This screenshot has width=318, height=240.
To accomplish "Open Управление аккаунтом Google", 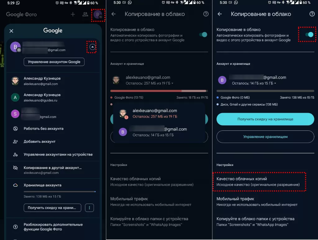I will (x=54, y=62).
